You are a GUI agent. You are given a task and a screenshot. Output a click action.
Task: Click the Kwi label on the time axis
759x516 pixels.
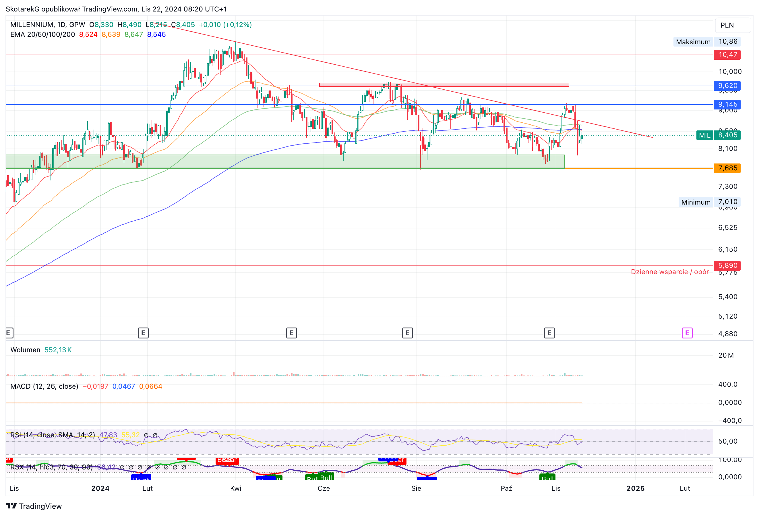235,488
